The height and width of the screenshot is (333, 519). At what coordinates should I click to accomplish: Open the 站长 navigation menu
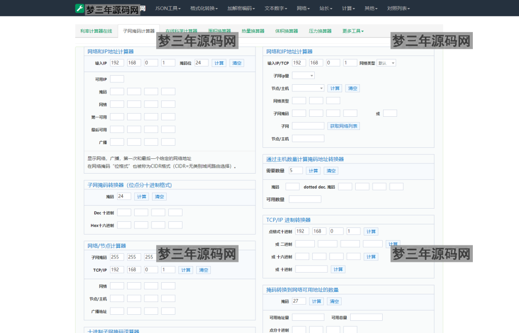tap(326, 8)
